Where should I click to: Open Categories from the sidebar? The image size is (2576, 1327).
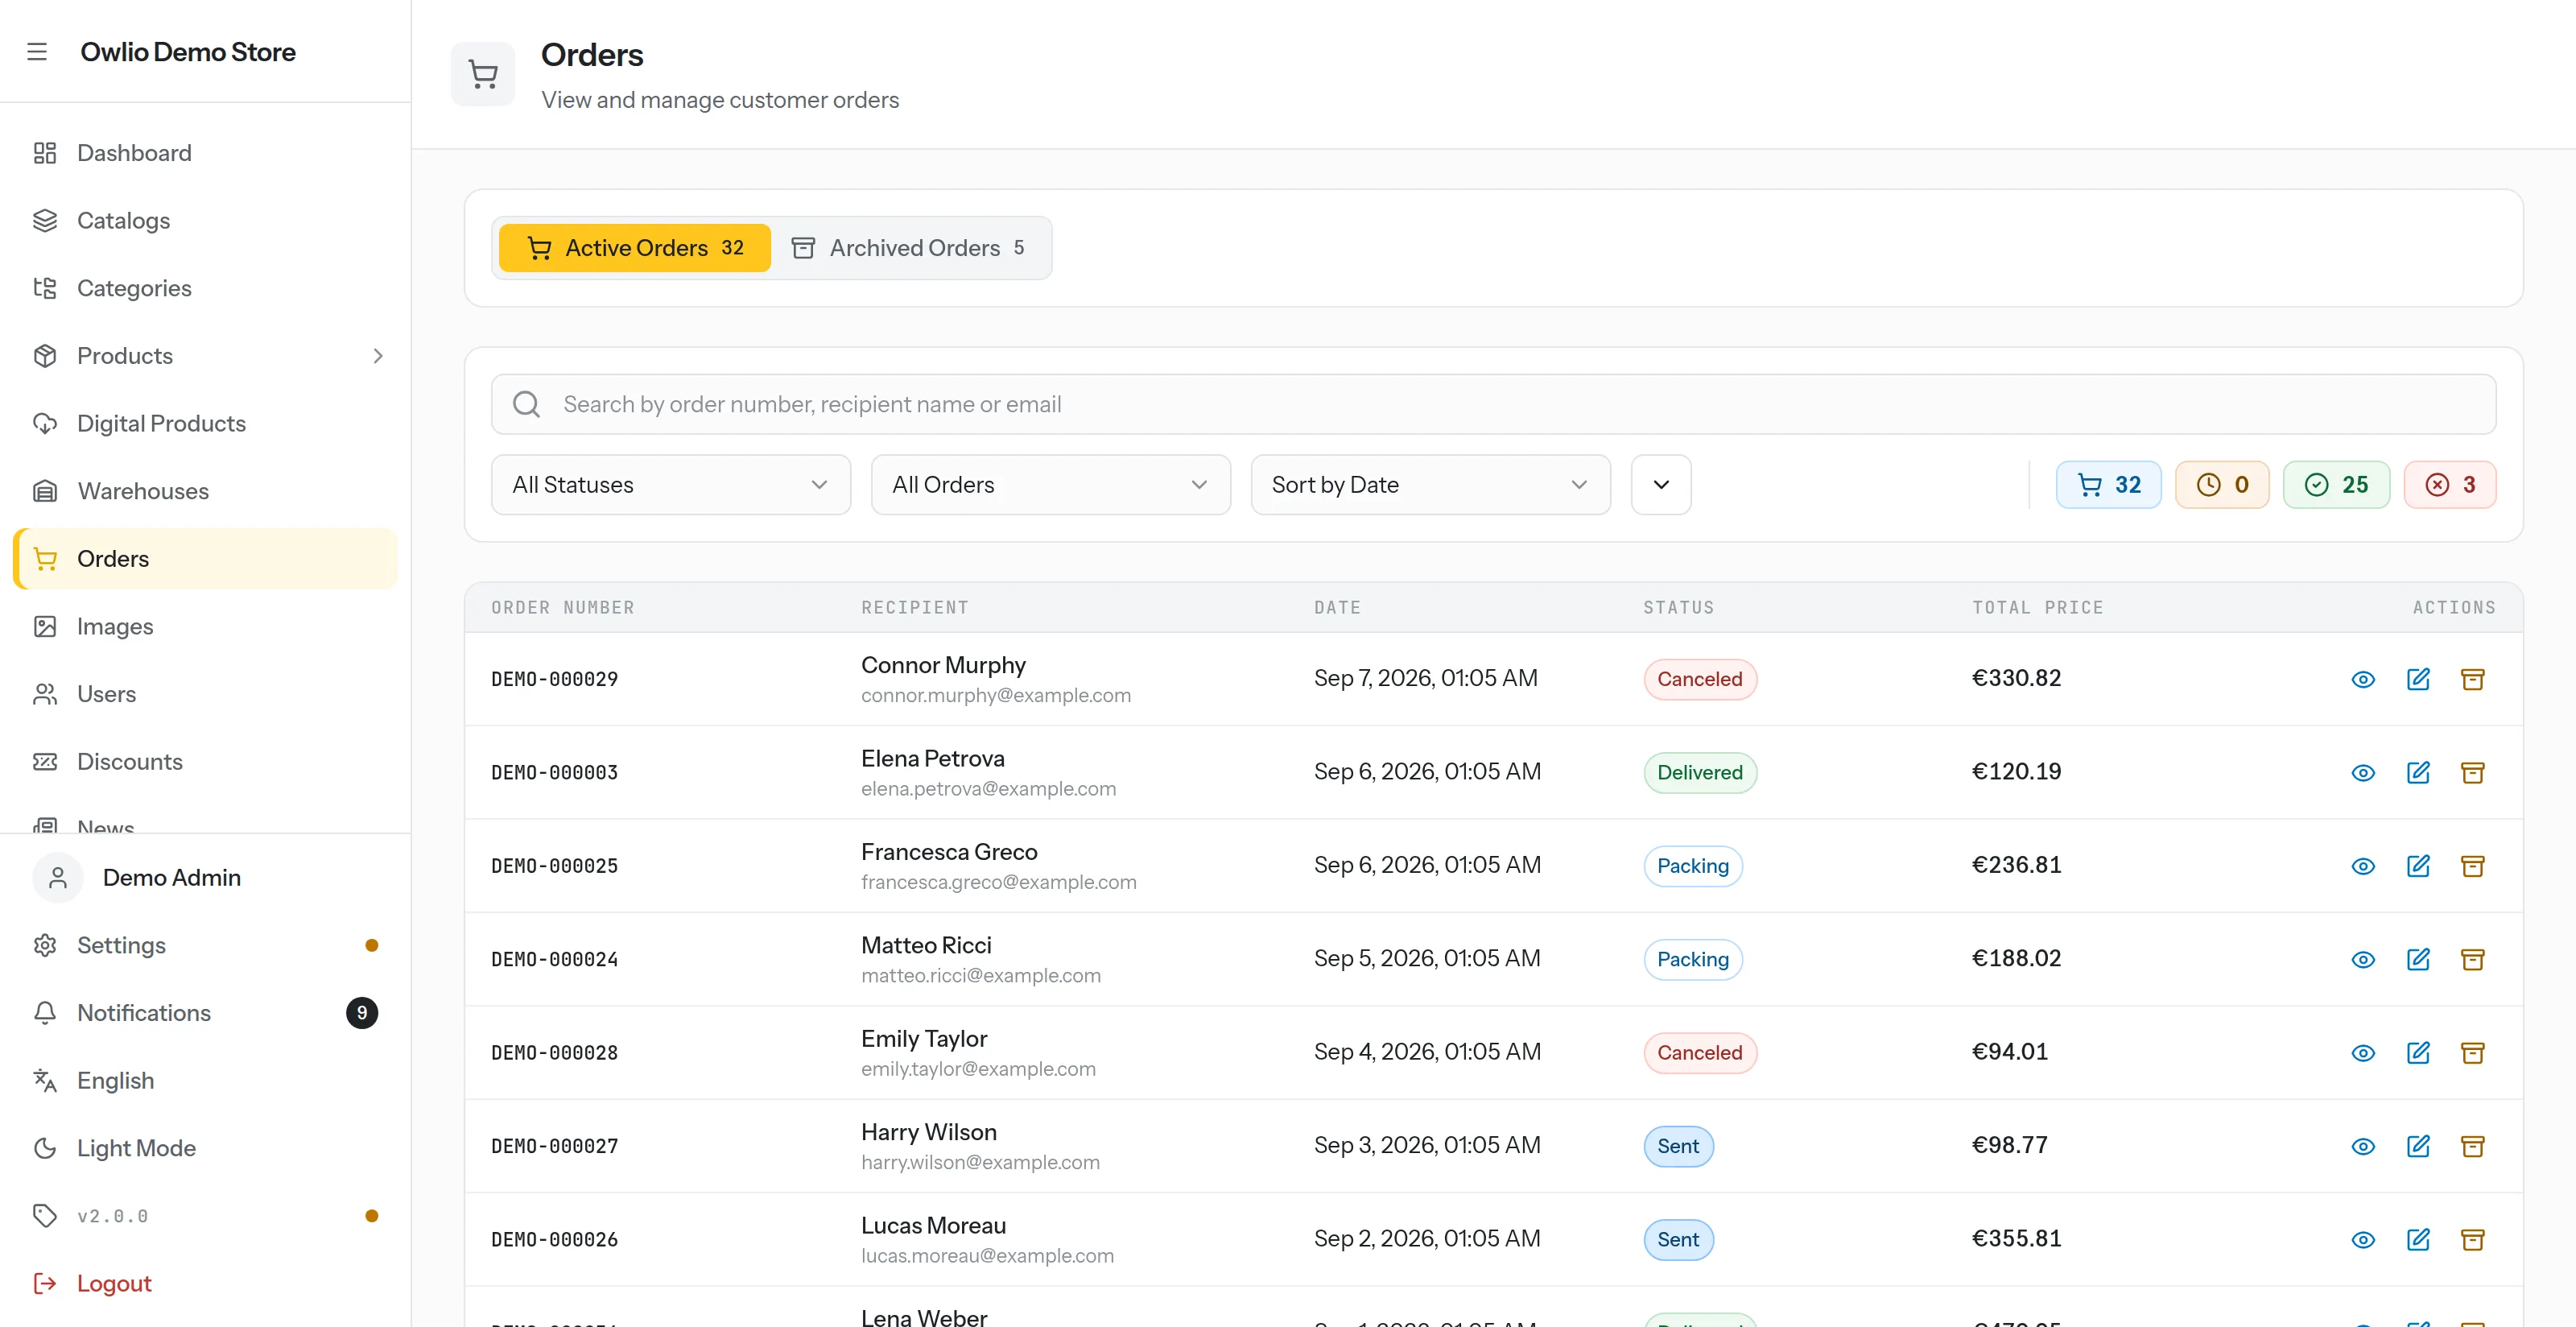(205, 288)
